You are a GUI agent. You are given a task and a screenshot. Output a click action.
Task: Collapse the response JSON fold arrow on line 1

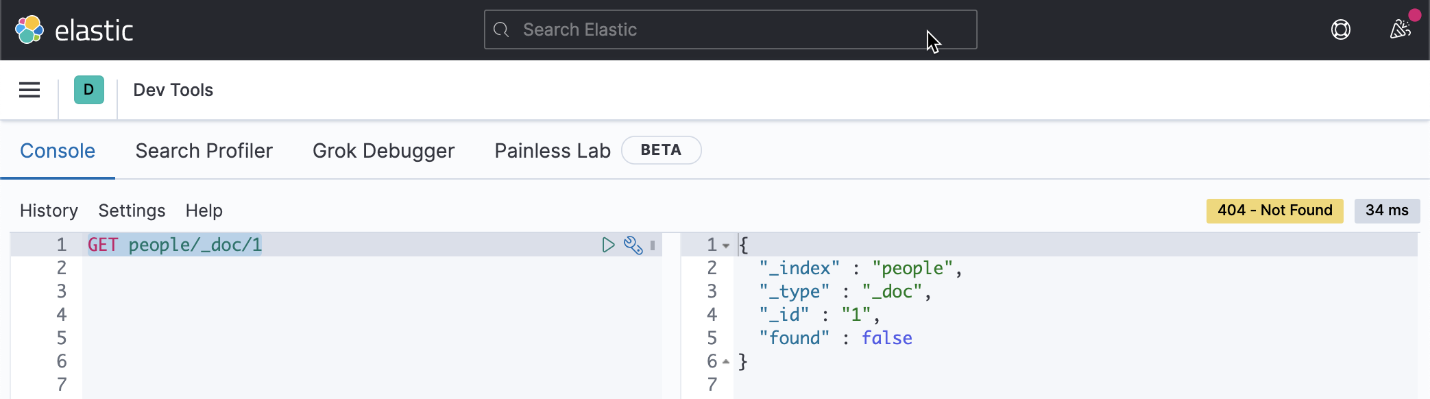tap(726, 245)
